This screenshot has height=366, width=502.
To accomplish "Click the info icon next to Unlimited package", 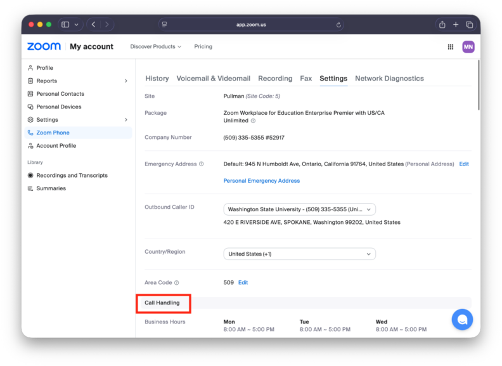I will point(253,121).
